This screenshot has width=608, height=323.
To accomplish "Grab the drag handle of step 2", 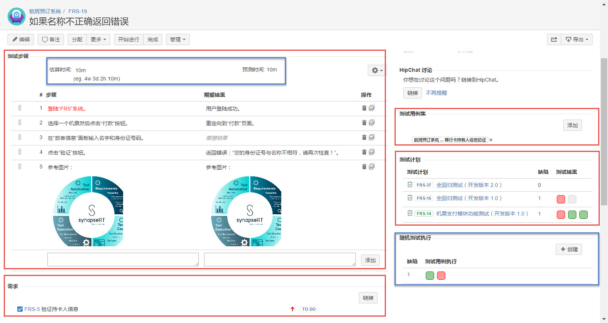I will point(20,123).
